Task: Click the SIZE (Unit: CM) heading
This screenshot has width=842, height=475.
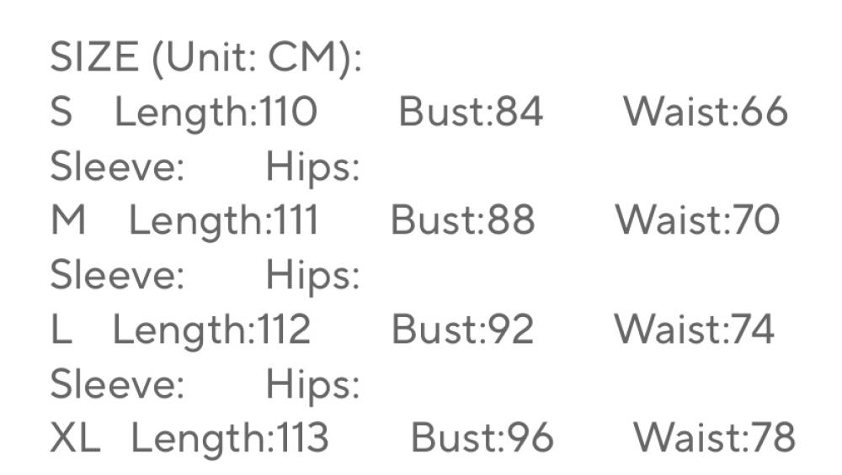Action: pos(206,58)
